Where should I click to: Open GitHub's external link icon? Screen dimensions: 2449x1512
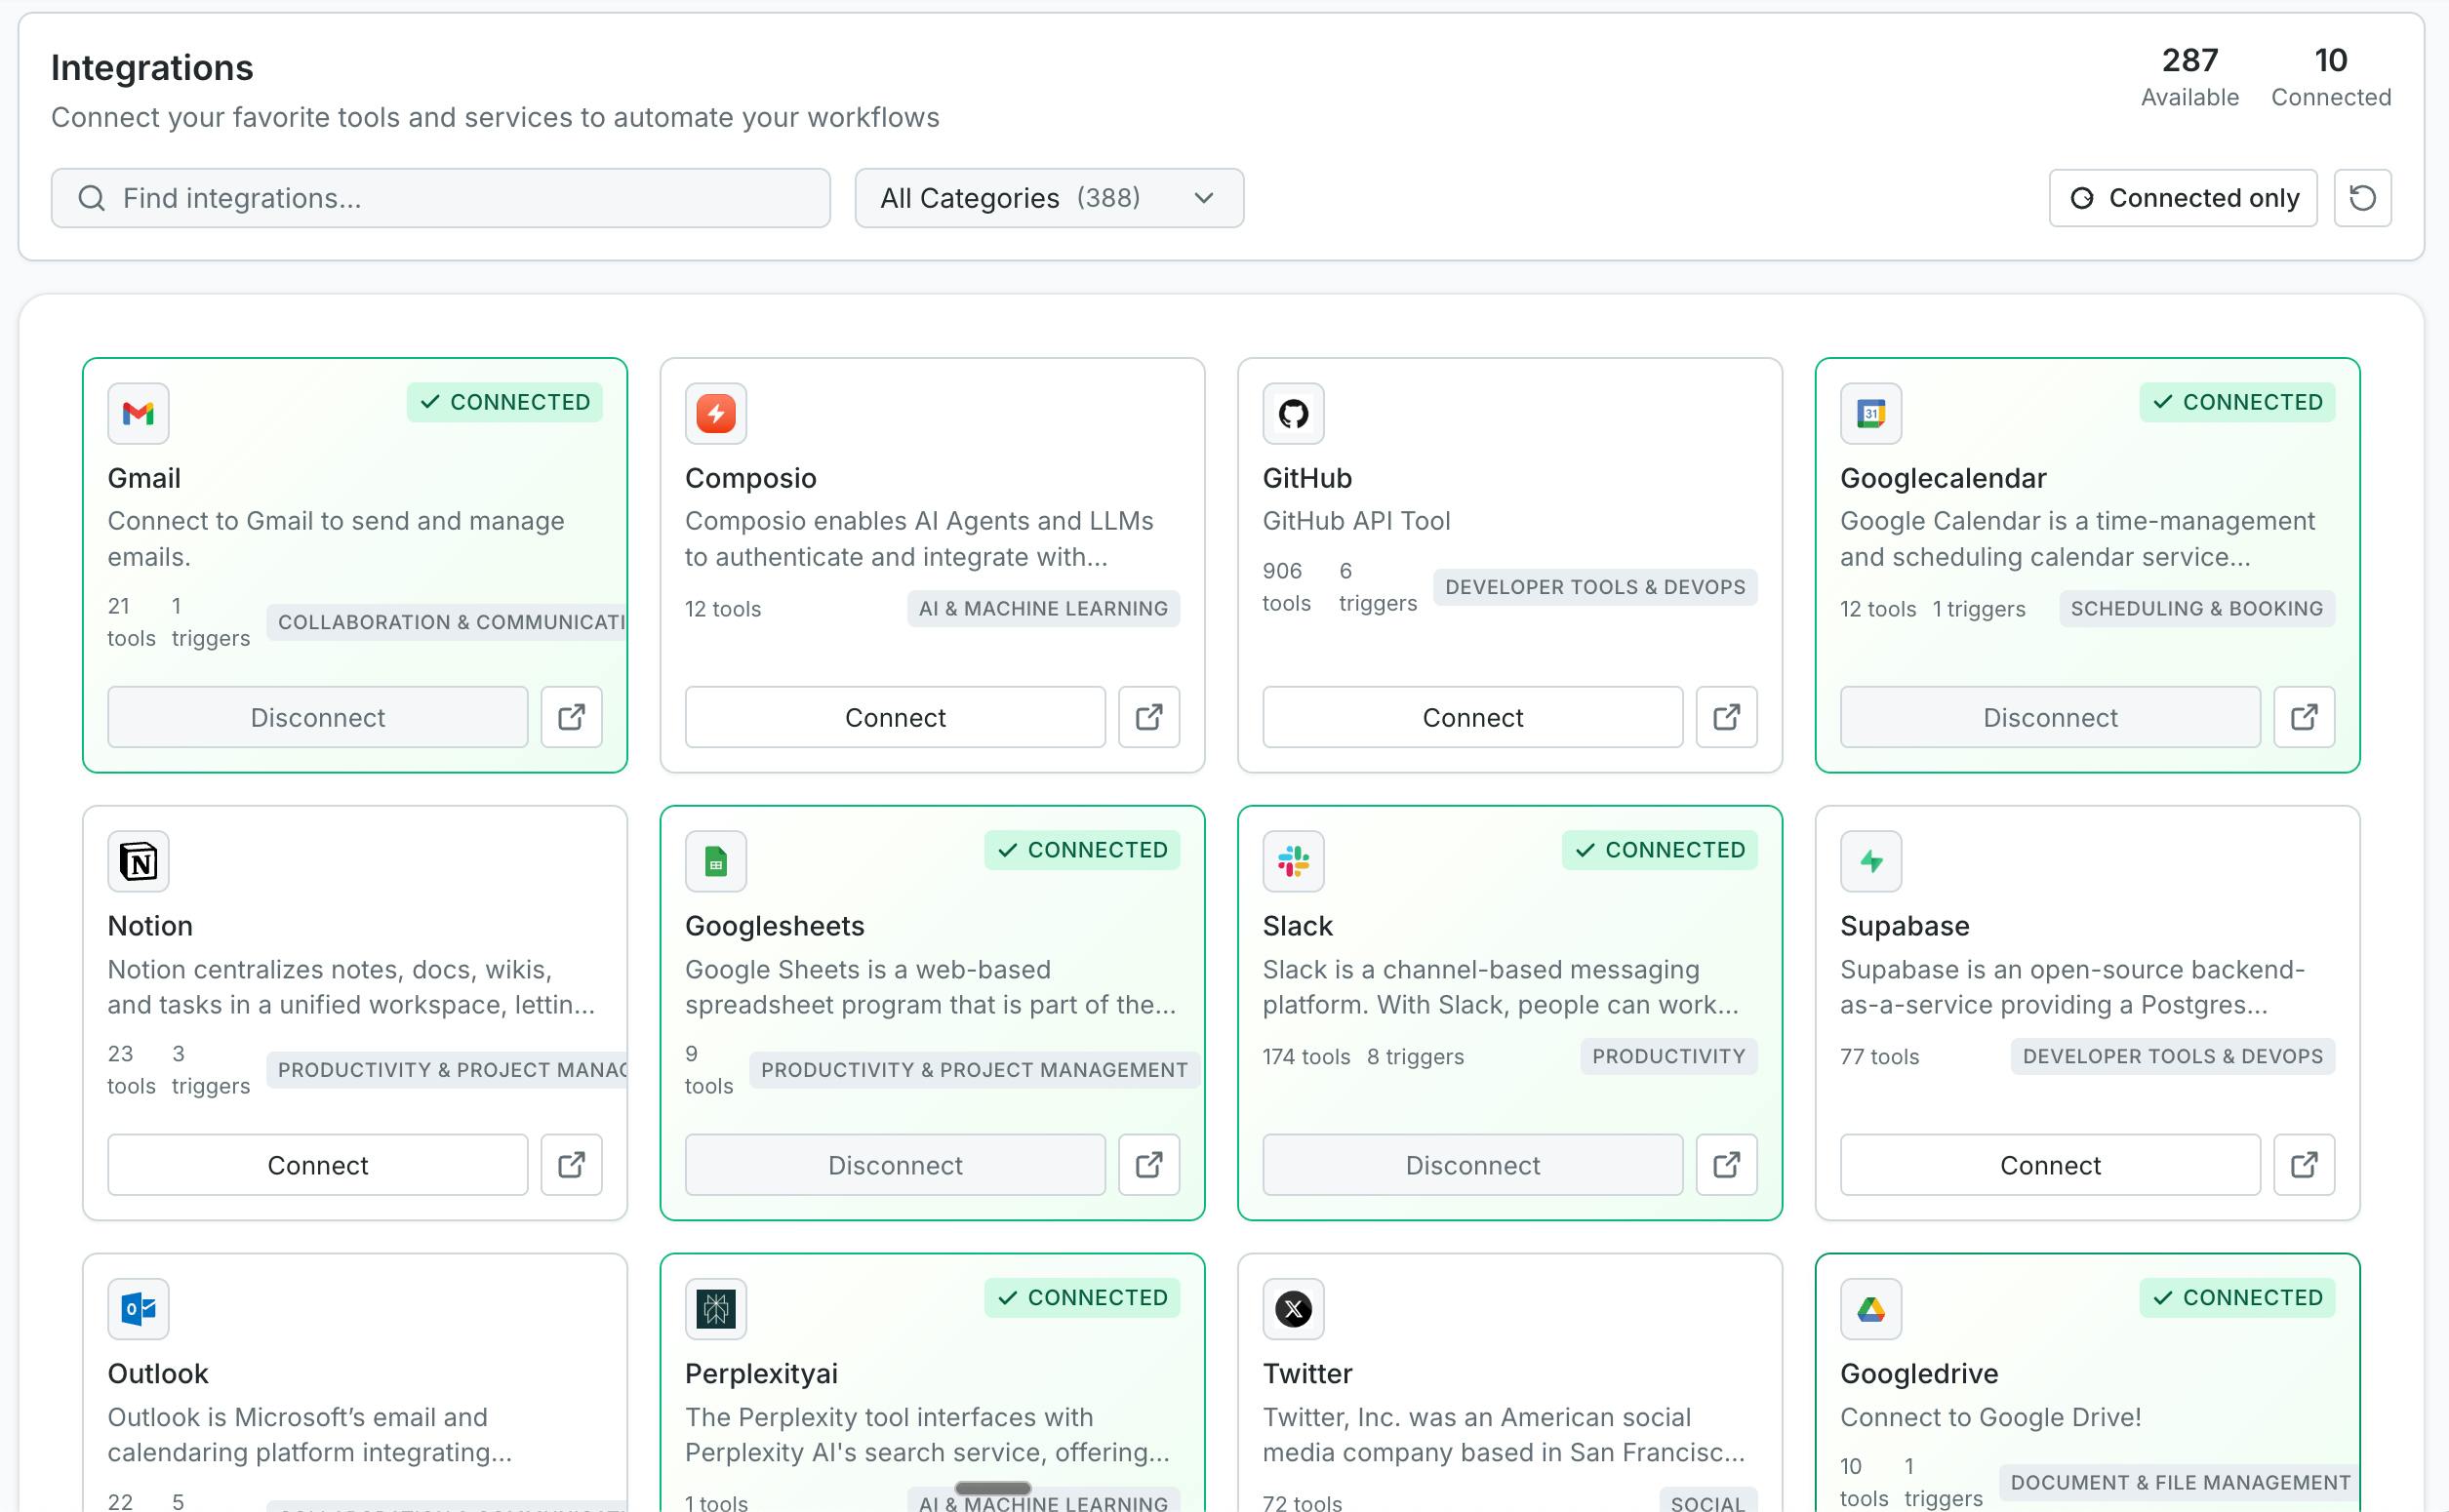tap(1727, 717)
